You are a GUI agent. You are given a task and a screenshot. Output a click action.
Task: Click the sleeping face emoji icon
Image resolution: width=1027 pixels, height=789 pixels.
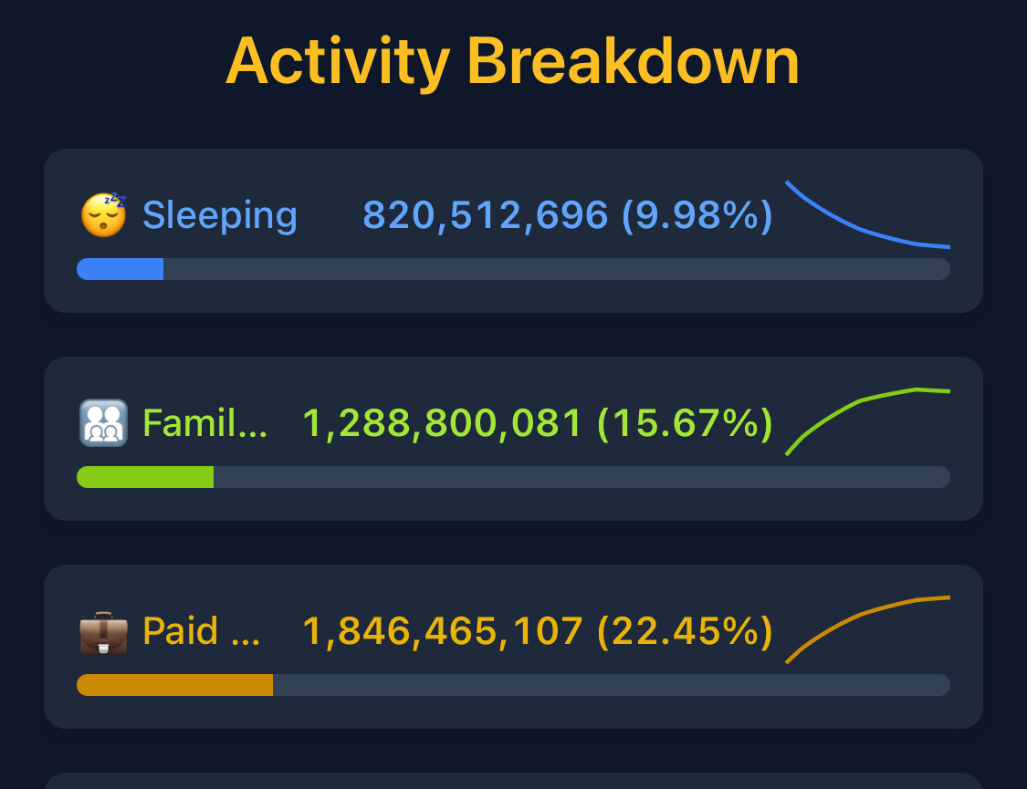click(103, 215)
